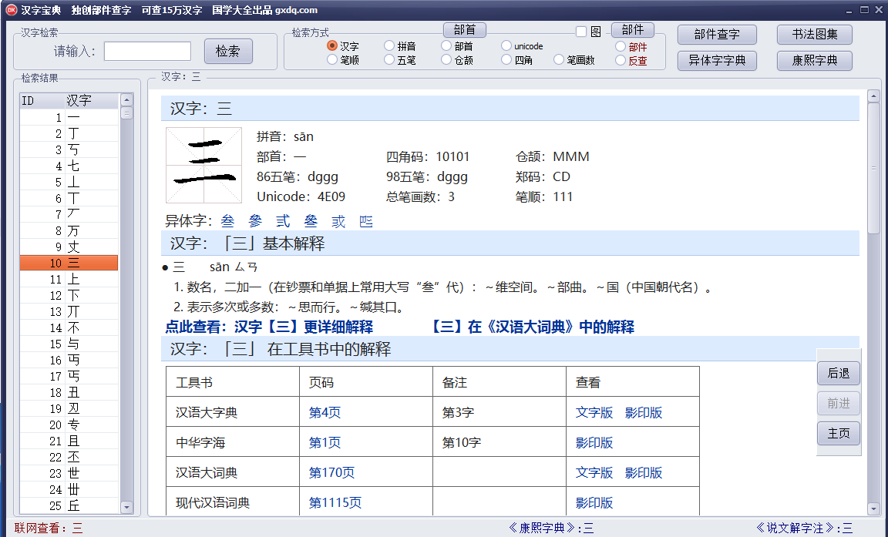Viewport: 888px width, 537px height.
Task: Open variant character 弎 link
Action: pos(283,221)
